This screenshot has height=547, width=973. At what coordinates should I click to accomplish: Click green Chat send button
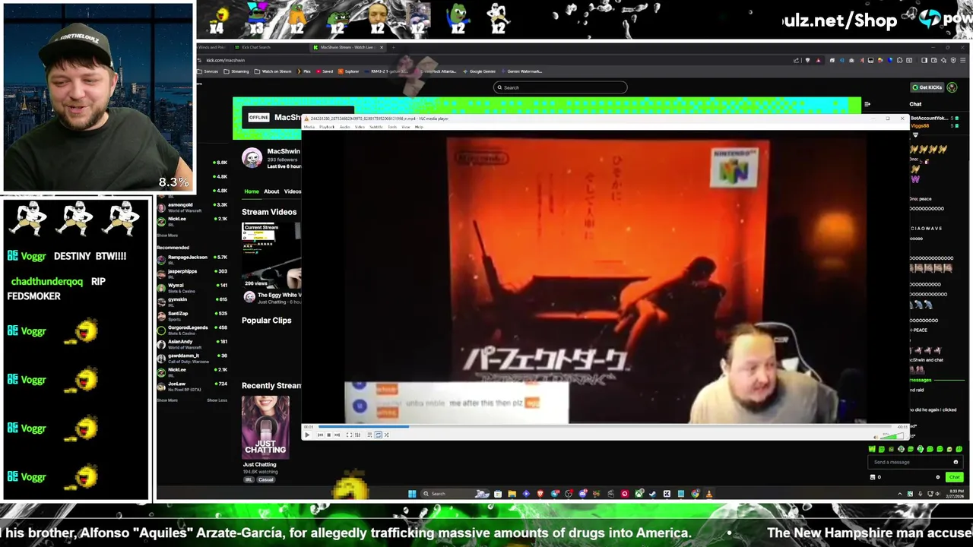point(955,477)
